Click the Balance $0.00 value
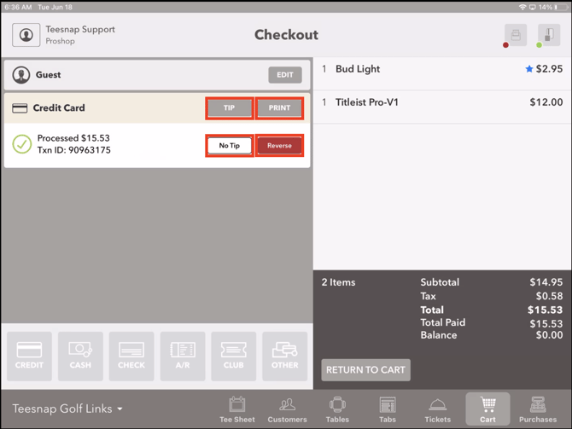Image resolution: width=572 pixels, height=429 pixels. (x=549, y=335)
